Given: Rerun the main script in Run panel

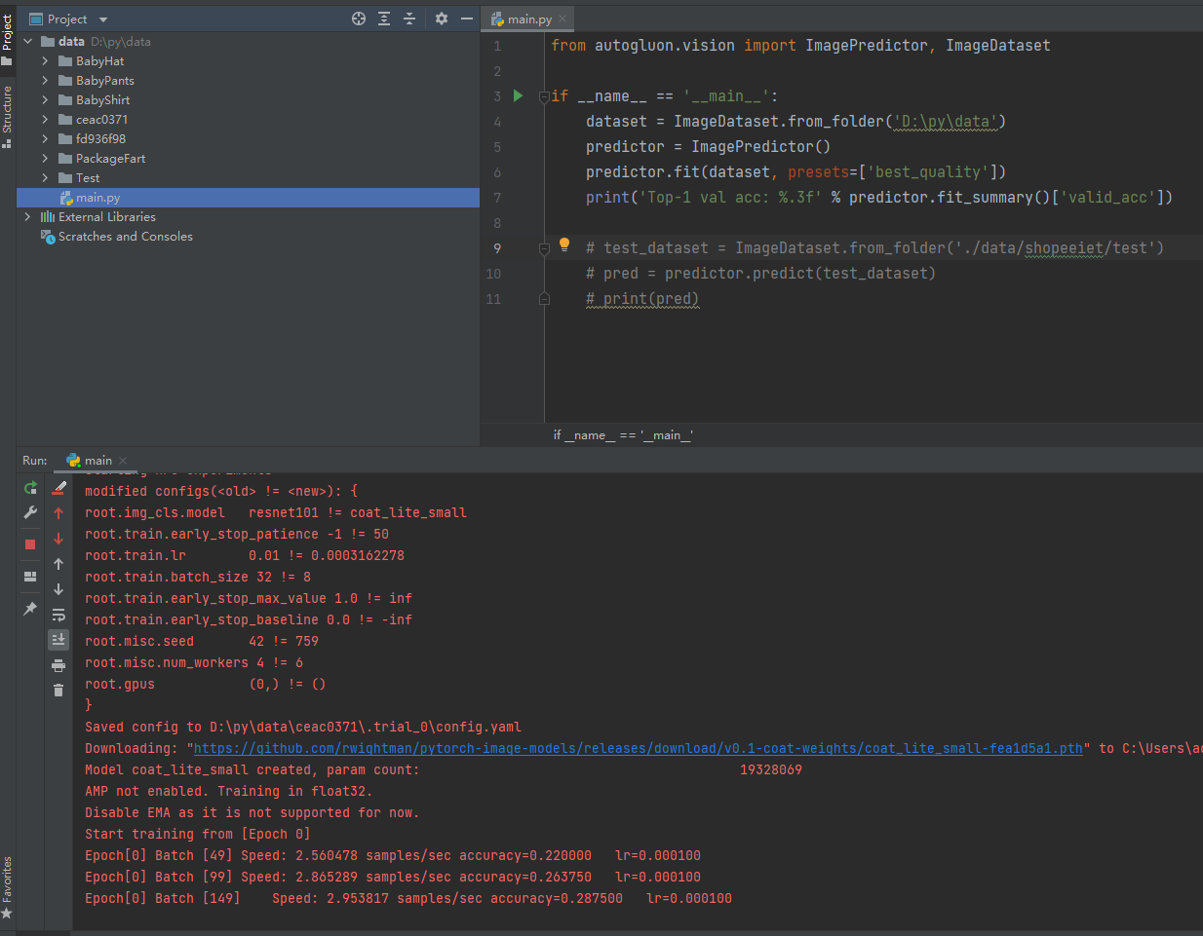Looking at the screenshot, I should [x=30, y=488].
